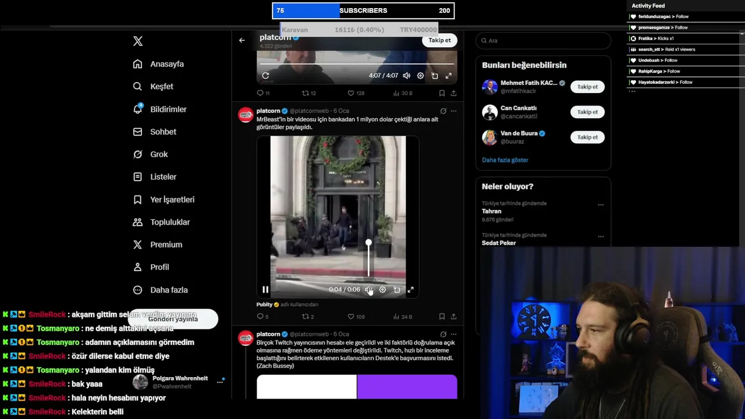The height and width of the screenshot is (419, 745).
Task: Open MrBeast video settings gear
Action: [x=382, y=289]
